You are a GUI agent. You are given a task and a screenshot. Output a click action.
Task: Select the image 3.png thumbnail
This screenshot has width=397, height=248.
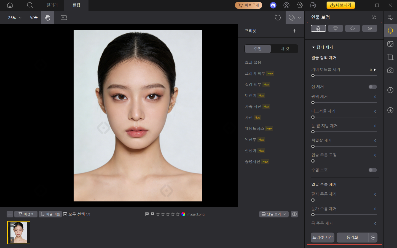18,233
